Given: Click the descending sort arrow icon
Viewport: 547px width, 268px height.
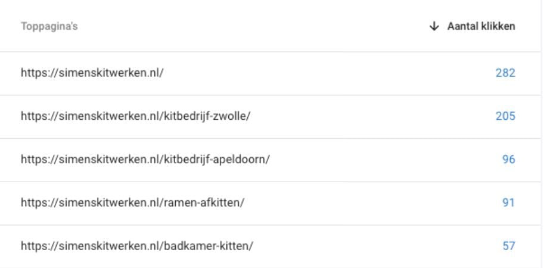Looking at the screenshot, I should (434, 26).
